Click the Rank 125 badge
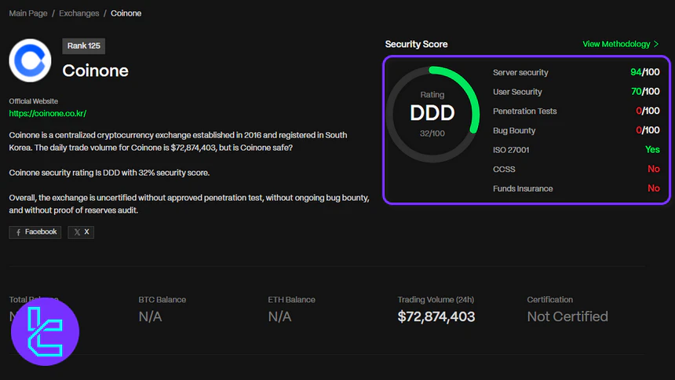 (x=83, y=46)
